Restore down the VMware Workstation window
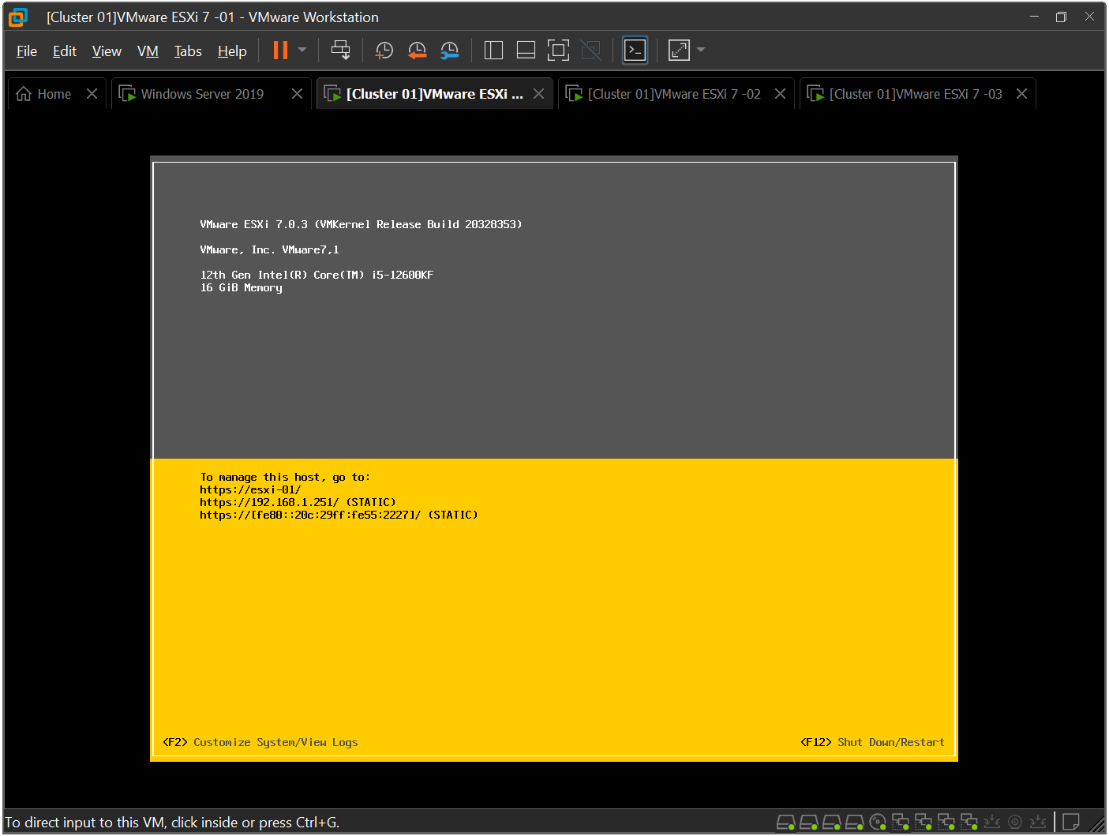Viewport: 1109px width, 836px height. 1062,17
